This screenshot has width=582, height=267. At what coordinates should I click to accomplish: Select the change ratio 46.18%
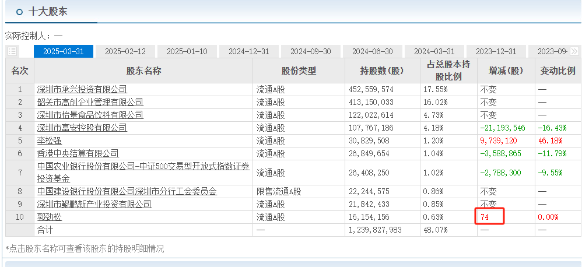click(550, 140)
